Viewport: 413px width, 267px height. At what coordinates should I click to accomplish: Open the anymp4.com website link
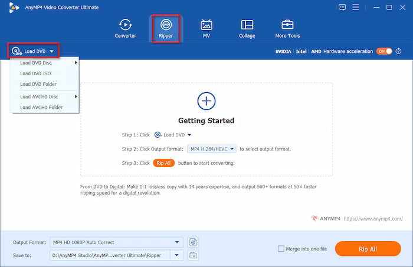[373, 218]
